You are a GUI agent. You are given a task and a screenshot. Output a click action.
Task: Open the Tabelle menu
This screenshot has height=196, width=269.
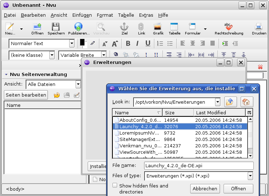[126, 15]
